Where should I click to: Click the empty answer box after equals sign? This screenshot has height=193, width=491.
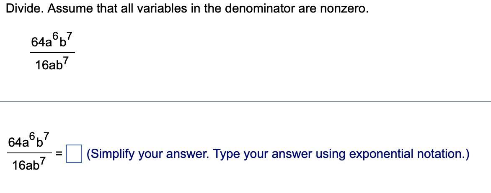click(74, 154)
